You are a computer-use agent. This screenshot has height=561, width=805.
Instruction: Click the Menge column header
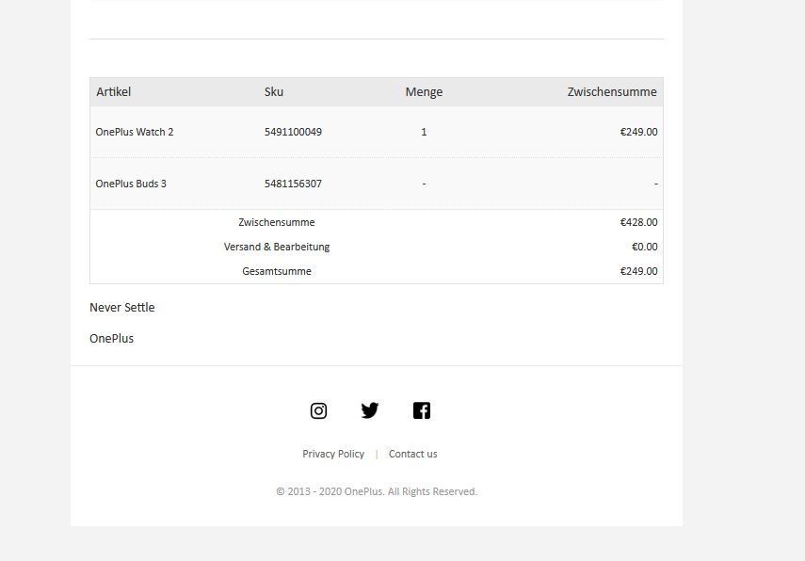click(x=424, y=92)
